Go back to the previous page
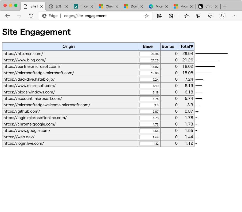This screenshot has width=242, height=212. (7, 16)
